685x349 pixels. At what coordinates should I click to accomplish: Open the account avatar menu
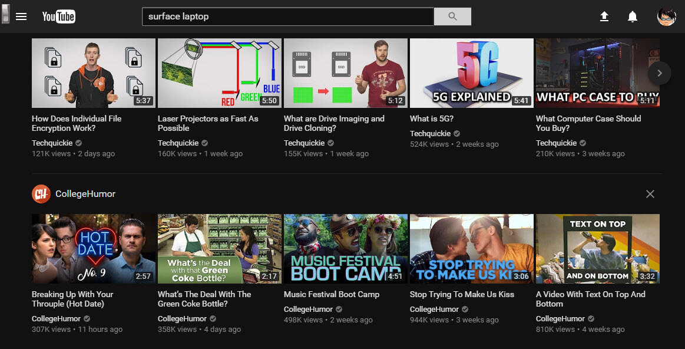(666, 17)
